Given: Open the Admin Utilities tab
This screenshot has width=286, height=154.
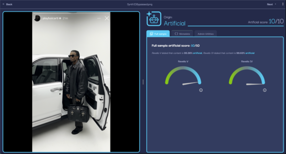Looking at the screenshot, I should [x=206, y=34].
